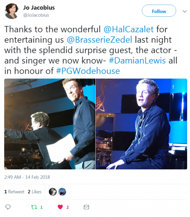
Task: Open the #PGWodehouse hashtag
Action: (88, 71)
